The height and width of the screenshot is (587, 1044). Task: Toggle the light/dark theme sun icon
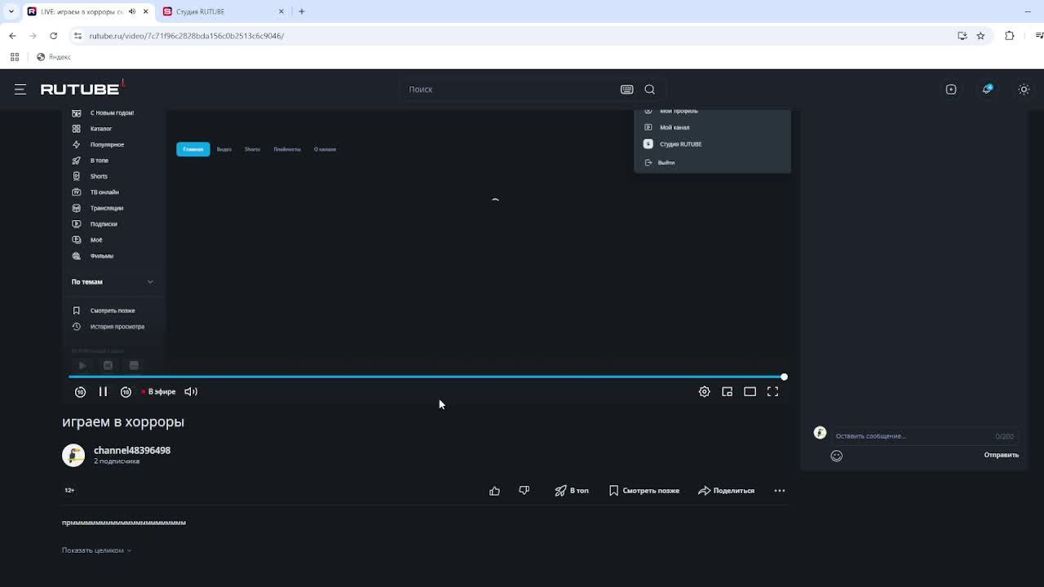[1024, 90]
